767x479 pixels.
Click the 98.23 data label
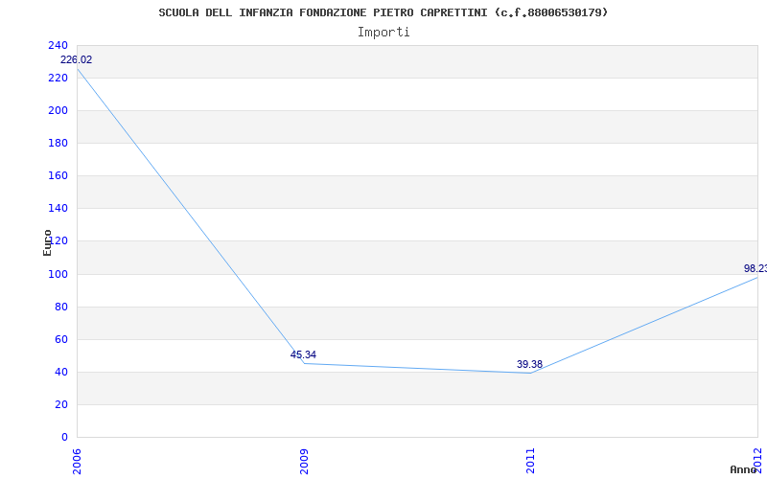[755, 268]
